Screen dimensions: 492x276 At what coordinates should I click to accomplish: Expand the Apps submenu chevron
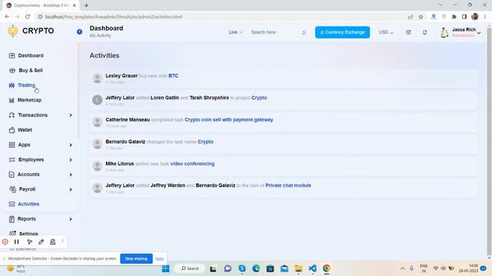pyautogui.click(x=71, y=145)
